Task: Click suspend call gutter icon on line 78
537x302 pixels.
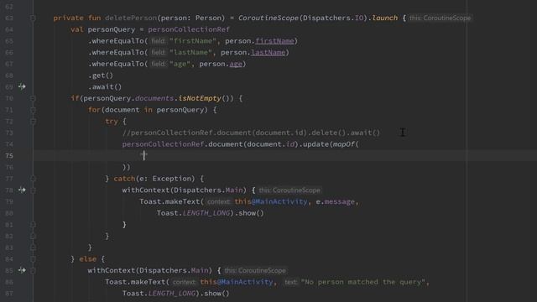Action: click(22, 190)
